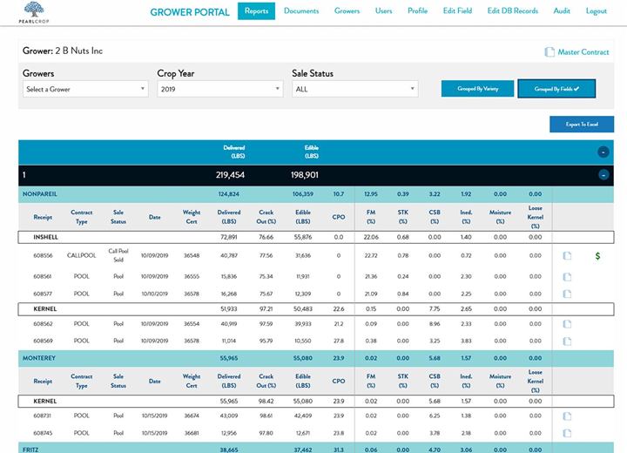Open Master Contract link
Screen dimensions: 627x453
click(x=583, y=52)
